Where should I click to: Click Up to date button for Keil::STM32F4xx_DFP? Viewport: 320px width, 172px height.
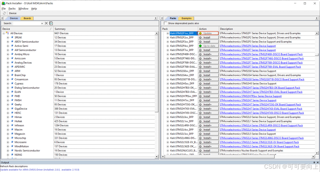[x=208, y=46]
